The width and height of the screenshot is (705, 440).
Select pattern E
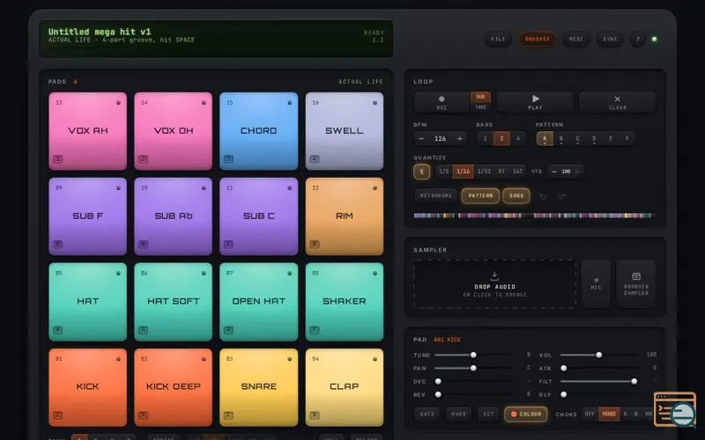click(611, 139)
